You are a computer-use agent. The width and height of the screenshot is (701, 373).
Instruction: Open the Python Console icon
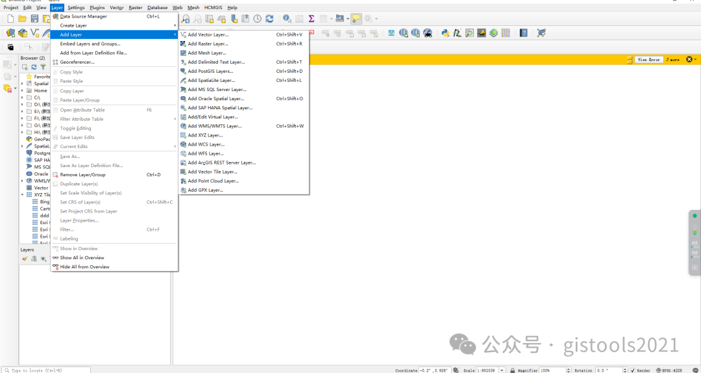click(445, 32)
